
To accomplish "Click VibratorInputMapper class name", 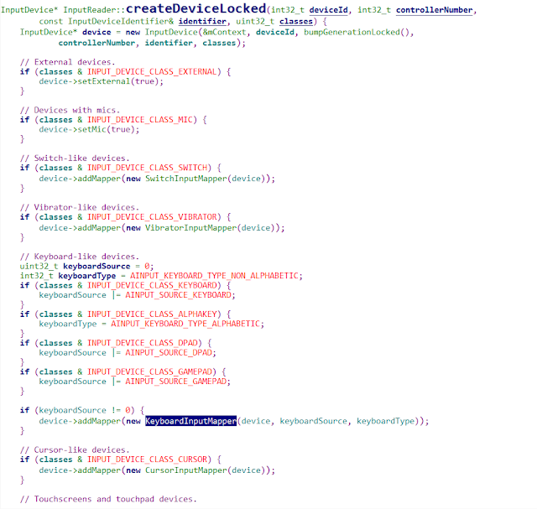I will click(x=190, y=228).
